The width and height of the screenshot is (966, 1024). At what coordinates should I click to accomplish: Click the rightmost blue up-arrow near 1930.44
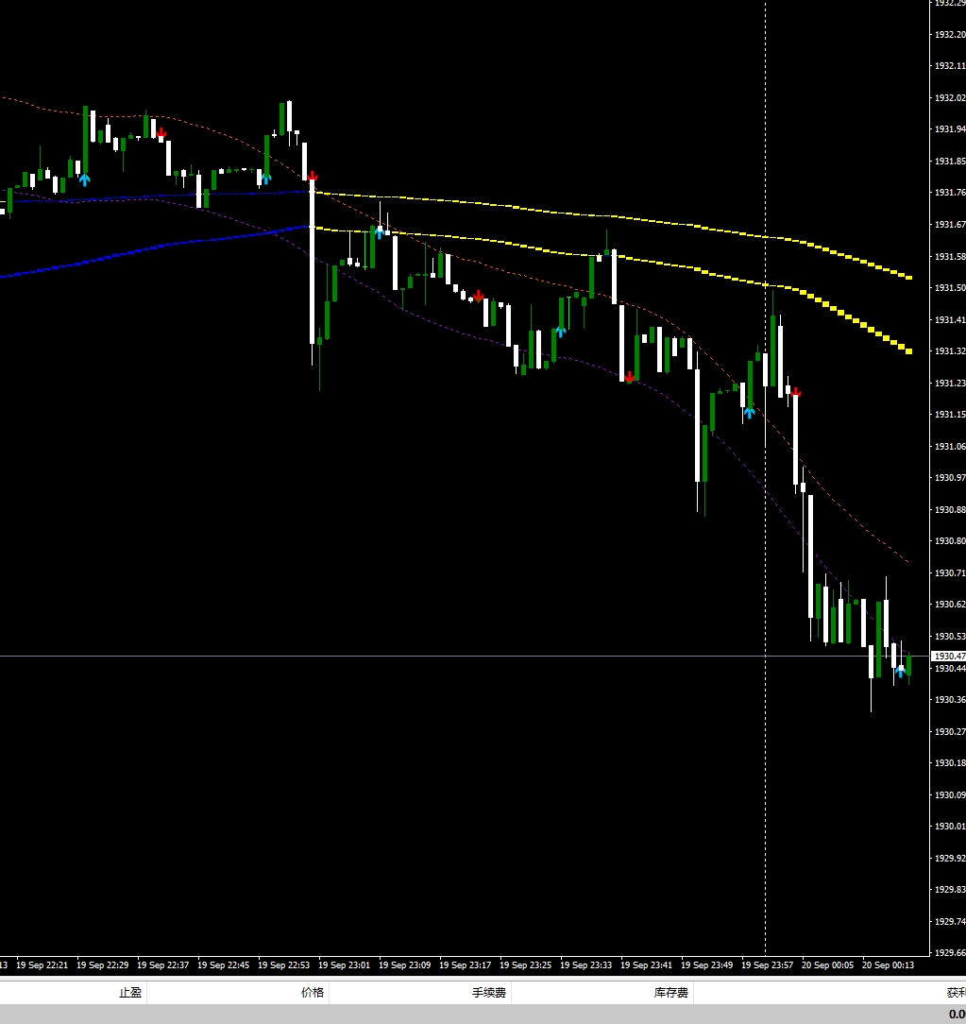[900, 671]
